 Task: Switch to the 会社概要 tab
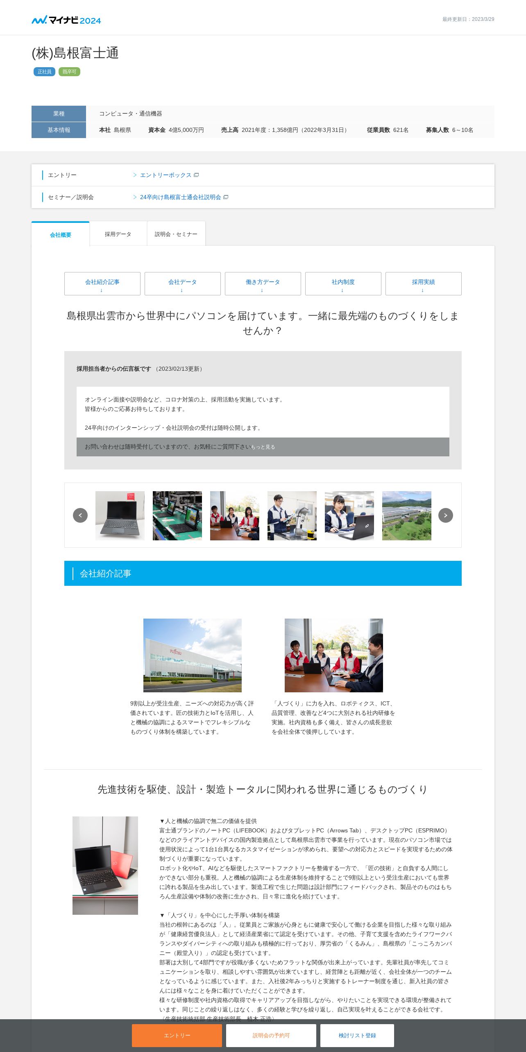[61, 234]
